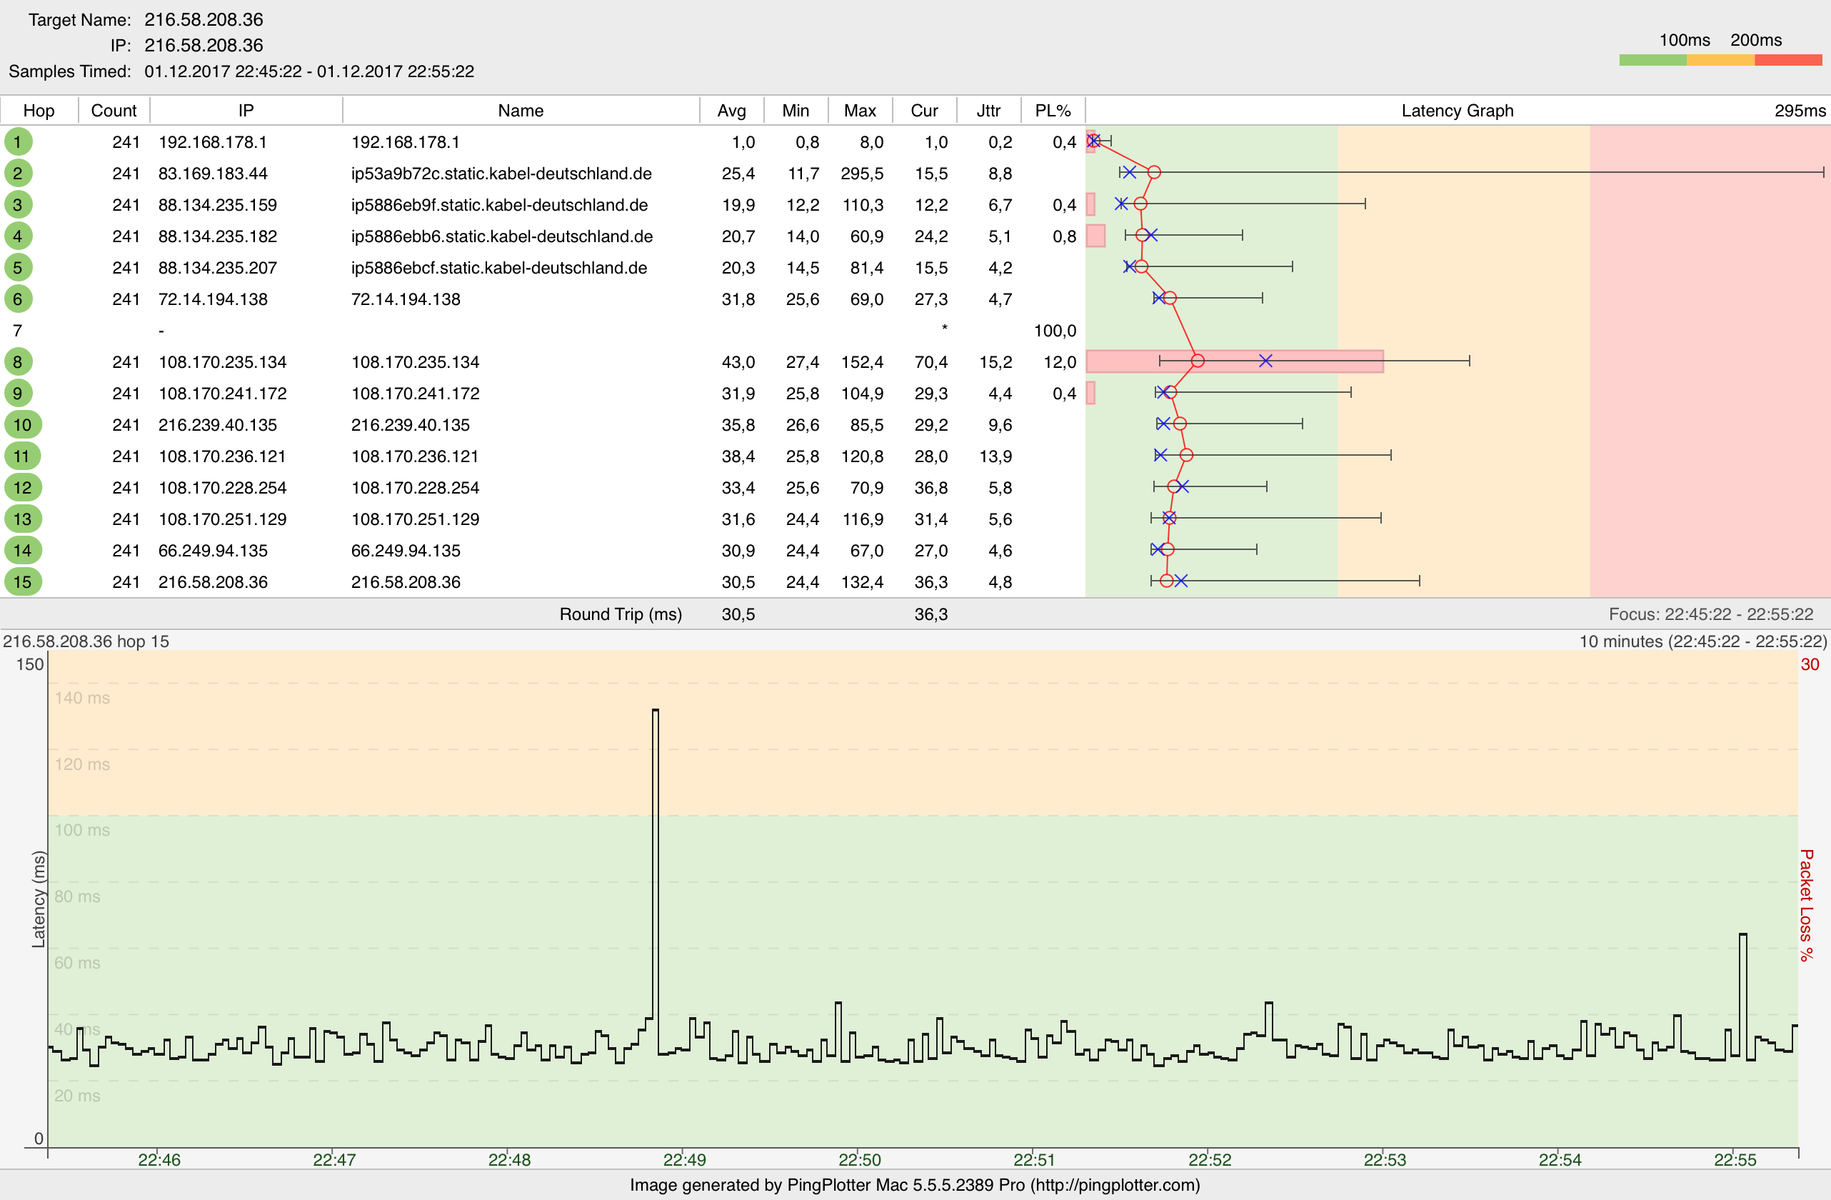
Task: Click the 22:52 time axis label
Action: 1210,1159
